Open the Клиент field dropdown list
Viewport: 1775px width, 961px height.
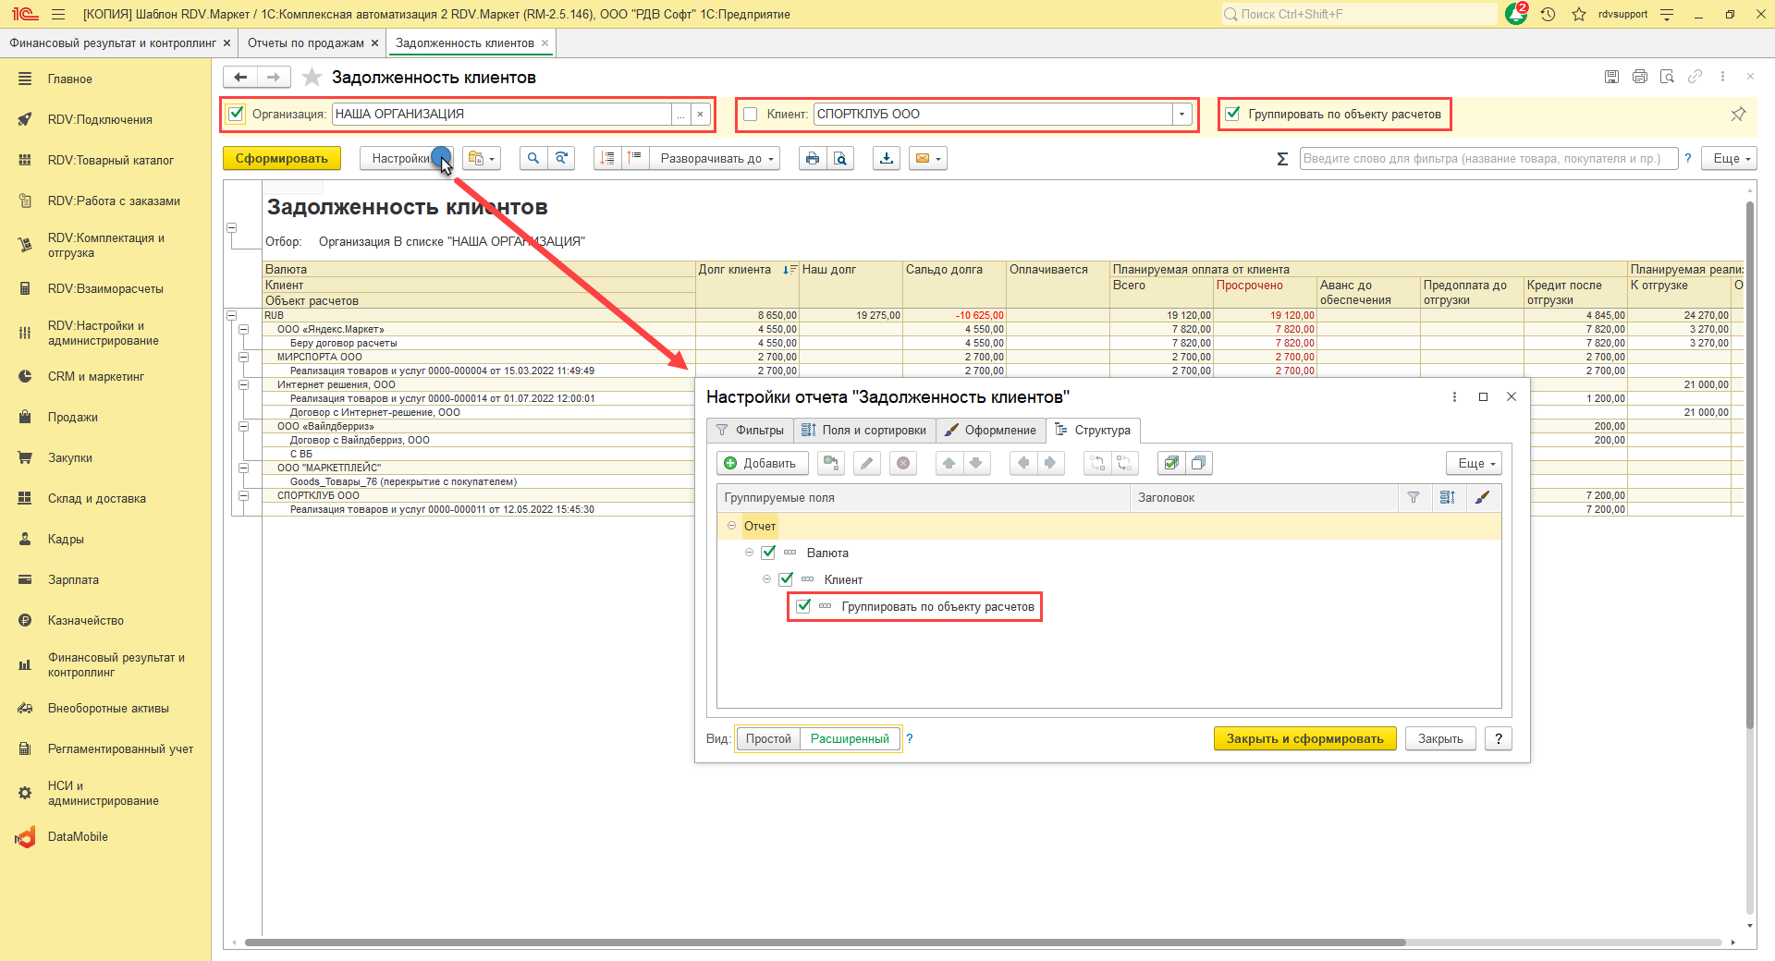click(x=1181, y=114)
